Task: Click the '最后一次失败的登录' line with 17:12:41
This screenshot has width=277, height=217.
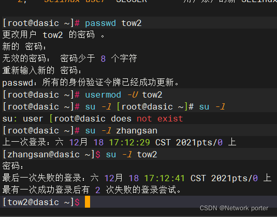Action: (x=137, y=178)
